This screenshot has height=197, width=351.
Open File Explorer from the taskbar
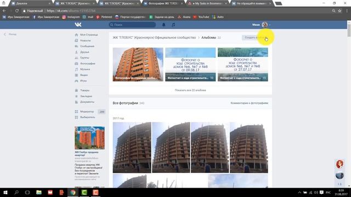39,192
